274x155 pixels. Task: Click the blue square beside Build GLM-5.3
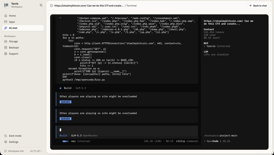click(x=60, y=88)
